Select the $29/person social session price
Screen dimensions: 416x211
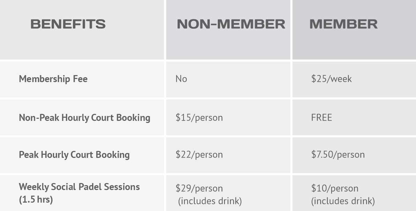(x=199, y=189)
